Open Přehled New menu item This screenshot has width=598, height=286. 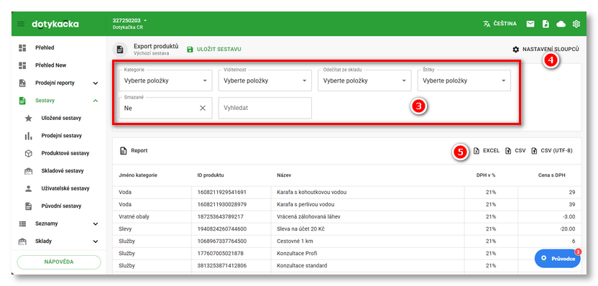point(51,65)
